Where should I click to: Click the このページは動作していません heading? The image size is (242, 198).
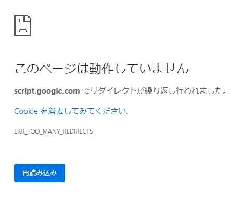coord(101,69)
